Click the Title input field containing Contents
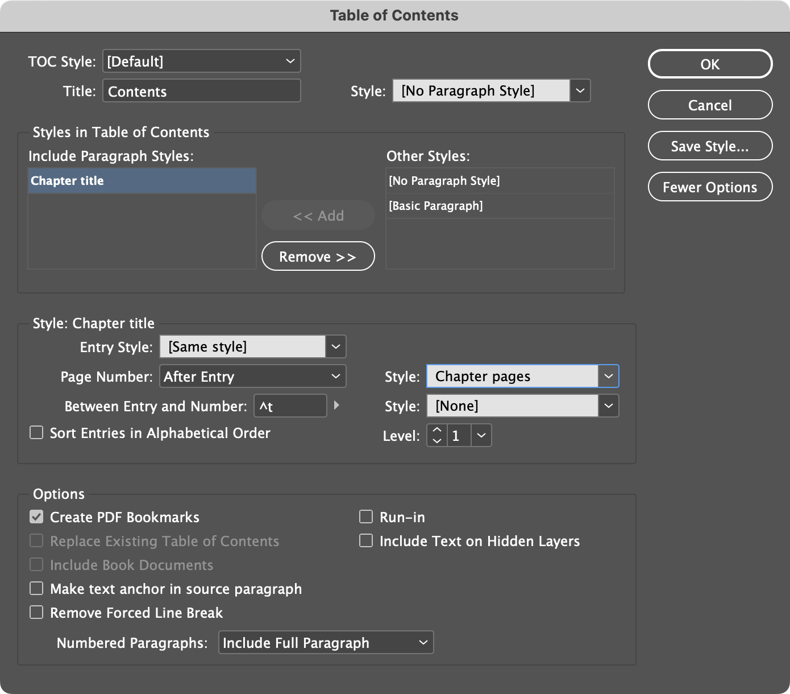This screenshot has width=790, height=694. click(201, 90)
